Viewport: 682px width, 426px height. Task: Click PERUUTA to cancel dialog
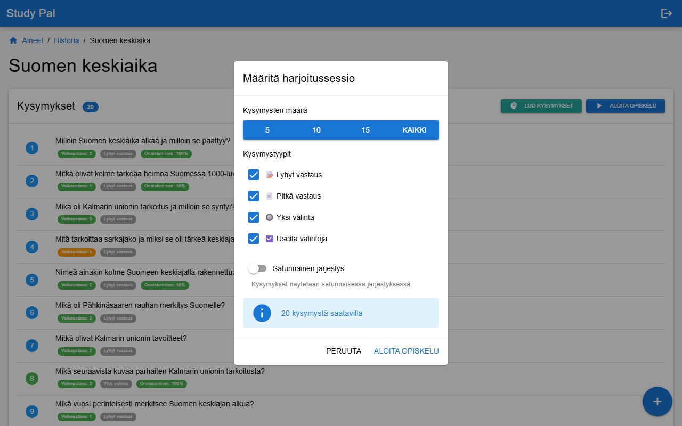[344, 351]
